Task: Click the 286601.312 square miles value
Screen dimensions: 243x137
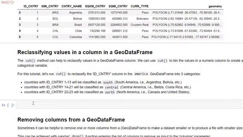Action: pos(120,31)
